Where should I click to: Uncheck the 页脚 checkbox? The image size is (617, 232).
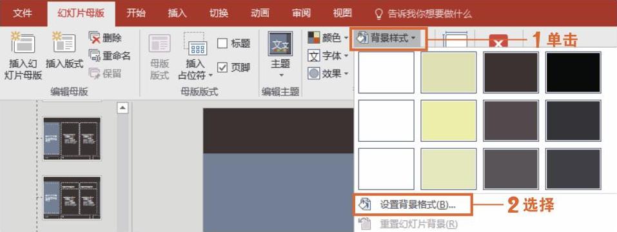[x=222, y=67]
